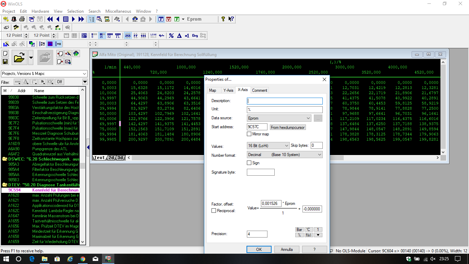Viewport: 469px width, 264px height.
Task: Open the Hardware menu
Action: [x=40, y=11]
